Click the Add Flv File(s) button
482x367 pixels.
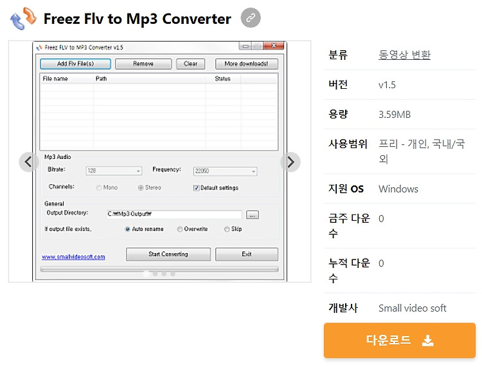75,64
